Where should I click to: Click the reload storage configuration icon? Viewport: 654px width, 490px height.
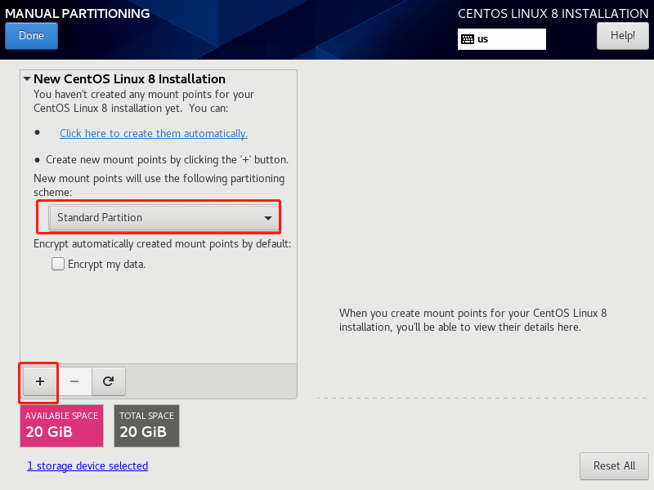pos(108,381)
